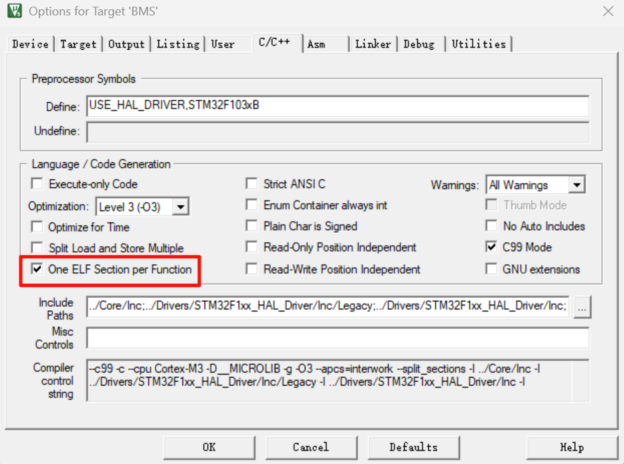624x464 pixels.
Task: Open the Output tab
Action: click(x=126, y=43)
